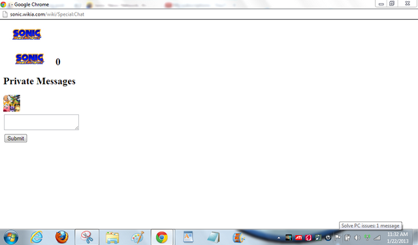Click the page icon in the address bar
418x245 pixels.
[5, 14]
